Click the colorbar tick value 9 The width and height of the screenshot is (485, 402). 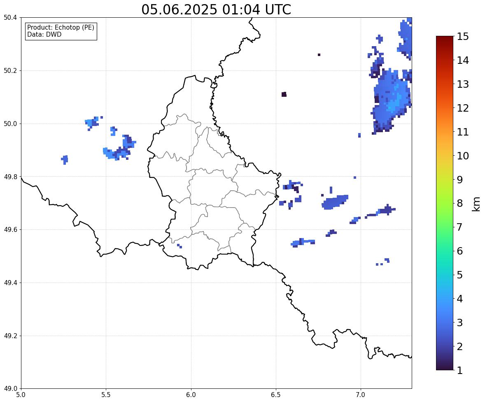point(459,180)
